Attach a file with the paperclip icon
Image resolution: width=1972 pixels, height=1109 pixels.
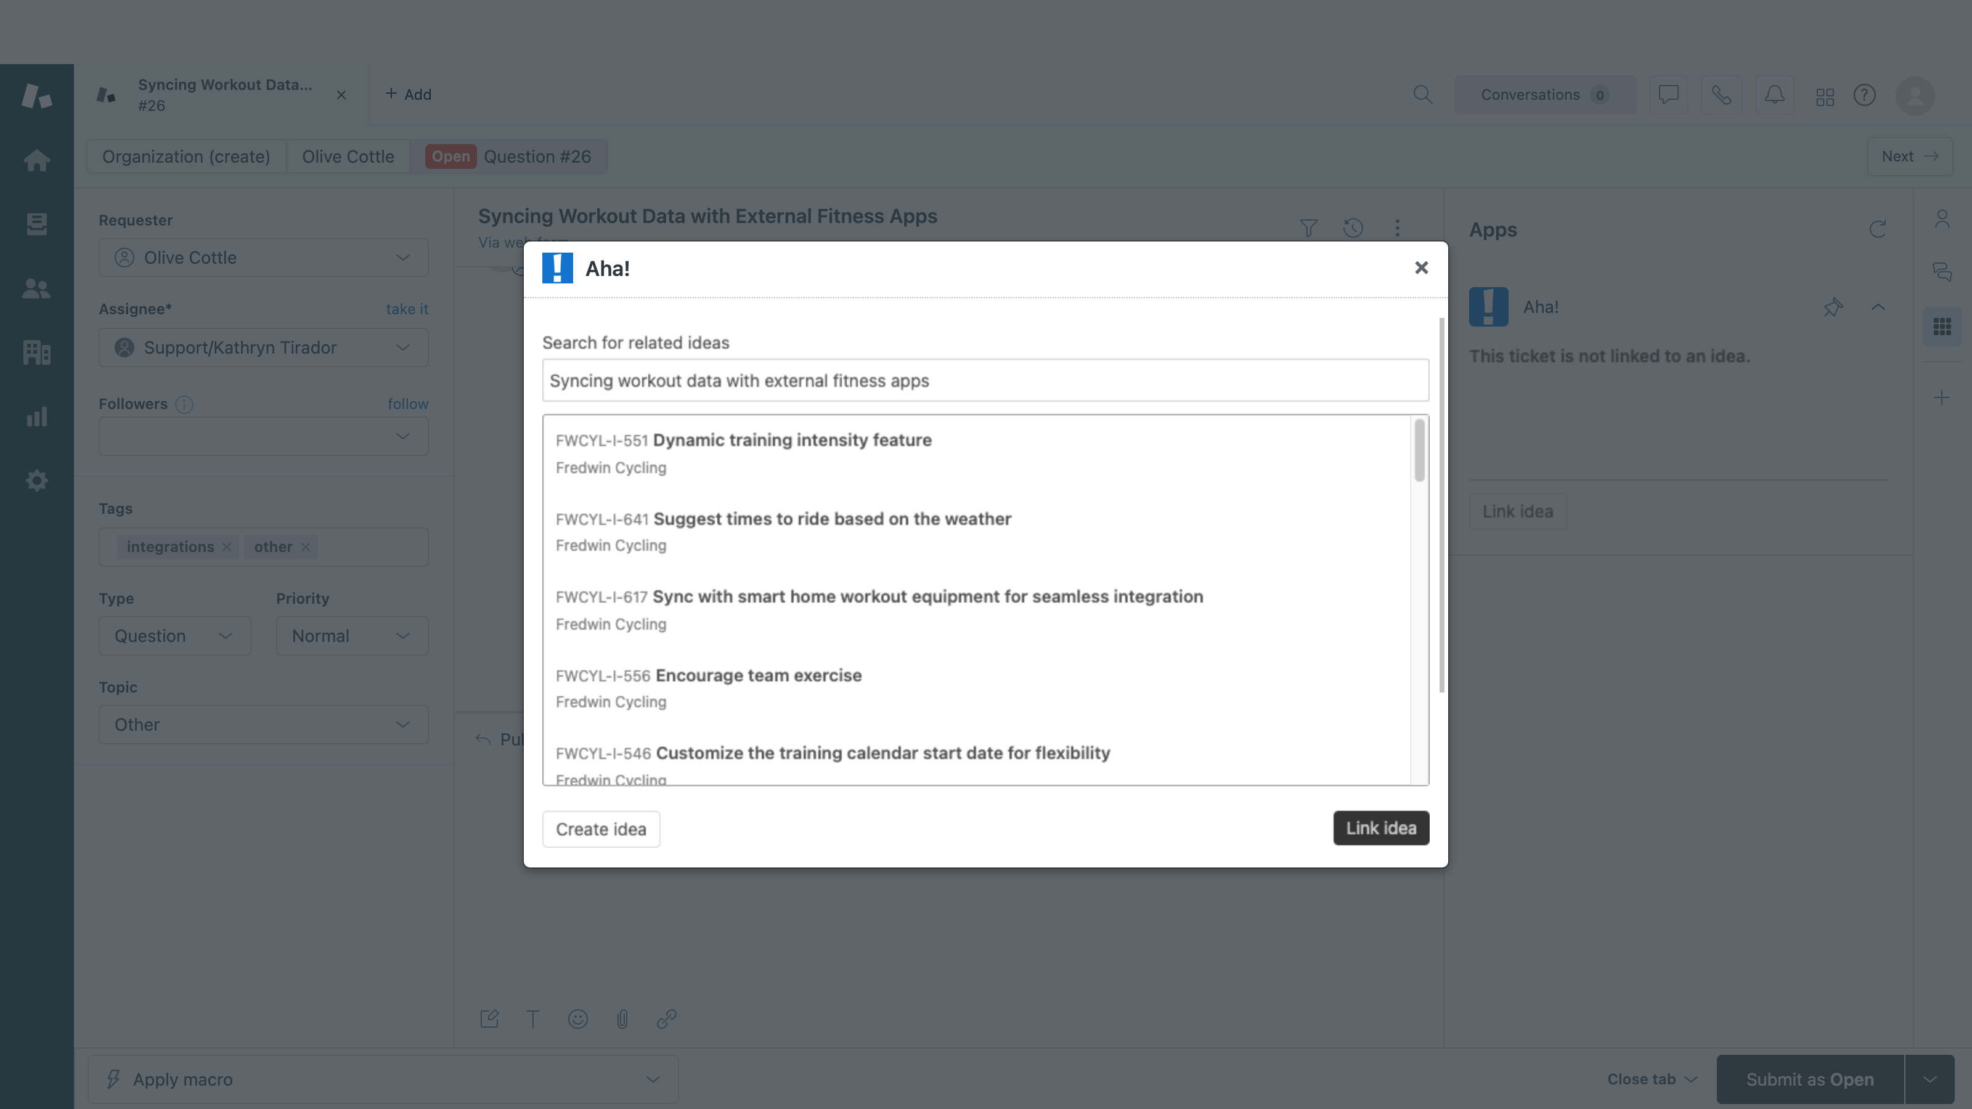tap(622, 1018)
